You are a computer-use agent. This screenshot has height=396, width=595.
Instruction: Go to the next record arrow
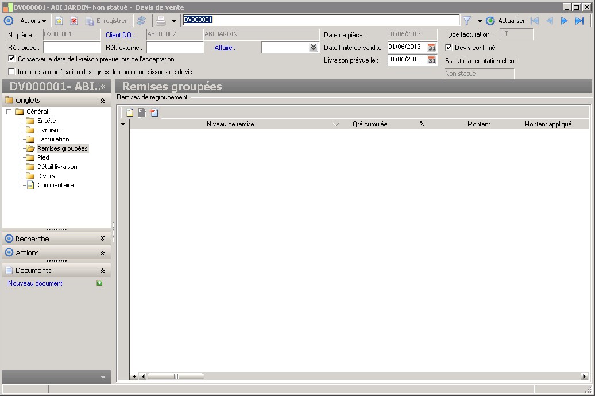[564, 21]
